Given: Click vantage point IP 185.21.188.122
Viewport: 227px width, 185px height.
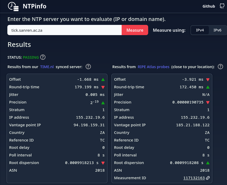Looking at the screenshot, I should pyautogui.click(x=193, y=125).
